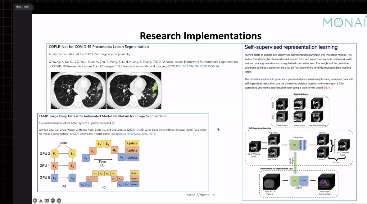Open the arxiv.org/abs/2006.12575 paper link
The image size is (367, 204).
point(136,134)
